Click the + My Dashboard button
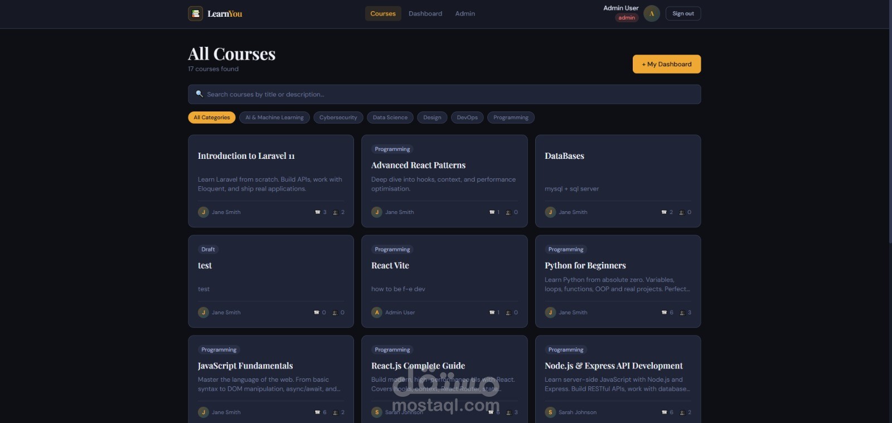The image size is (892, 423). 667,64
